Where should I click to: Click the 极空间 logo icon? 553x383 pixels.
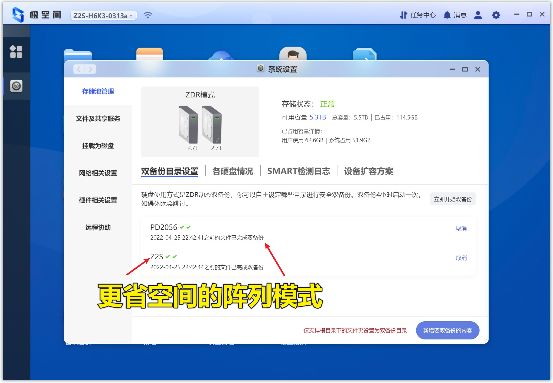point(19,14)
